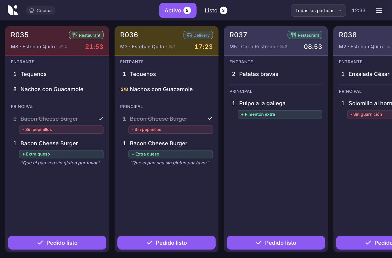This screenshot has width=392, height=258.
Task: Select the completed Bacon Cheese Burger in R036
Action: click(167, 119)
